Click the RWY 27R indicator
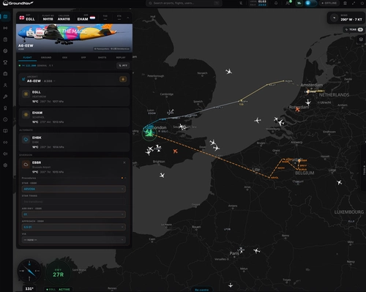Screen dimensions: 366x292 coord(59,273)
